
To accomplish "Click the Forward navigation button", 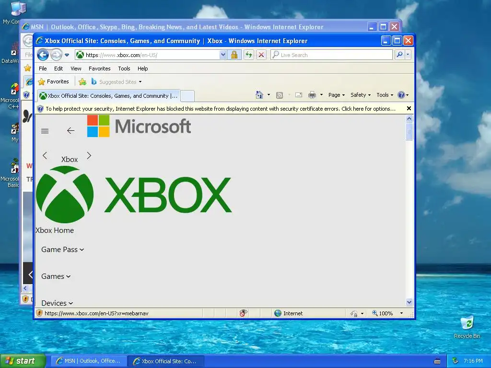I will (x=57, y=55).
